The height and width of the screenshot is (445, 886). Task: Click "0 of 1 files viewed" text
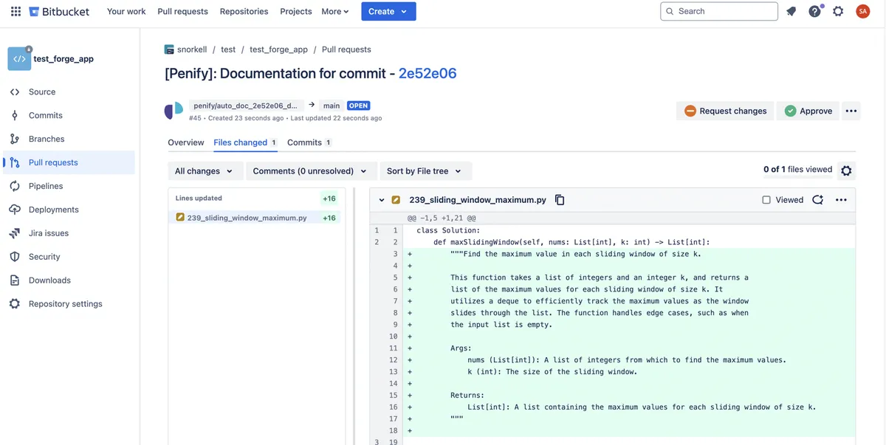click(797, 170)
